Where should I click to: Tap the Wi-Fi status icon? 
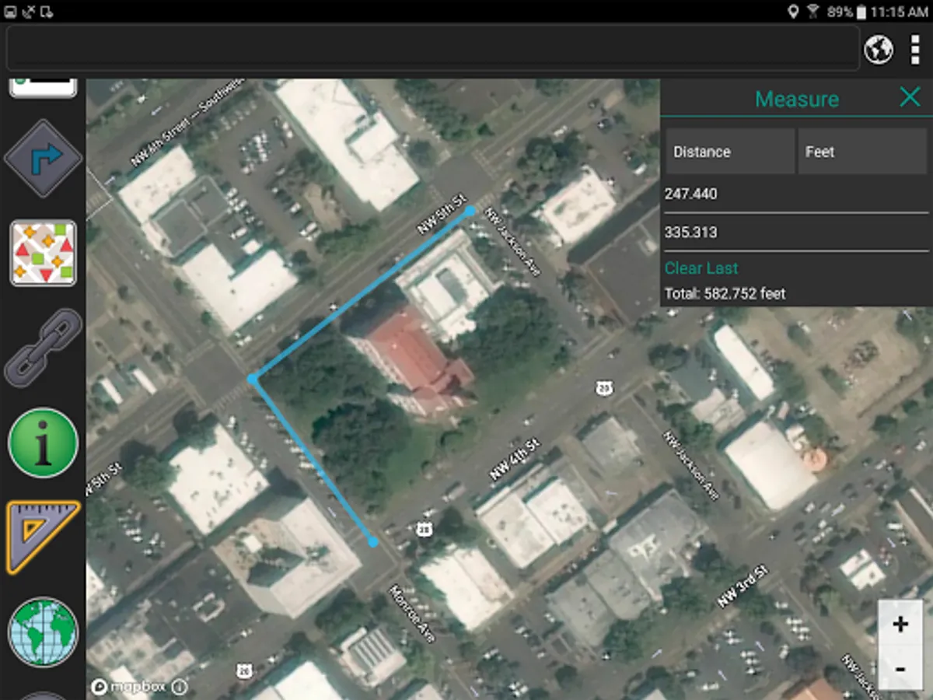pyautogui.click(x=813, y=11)
